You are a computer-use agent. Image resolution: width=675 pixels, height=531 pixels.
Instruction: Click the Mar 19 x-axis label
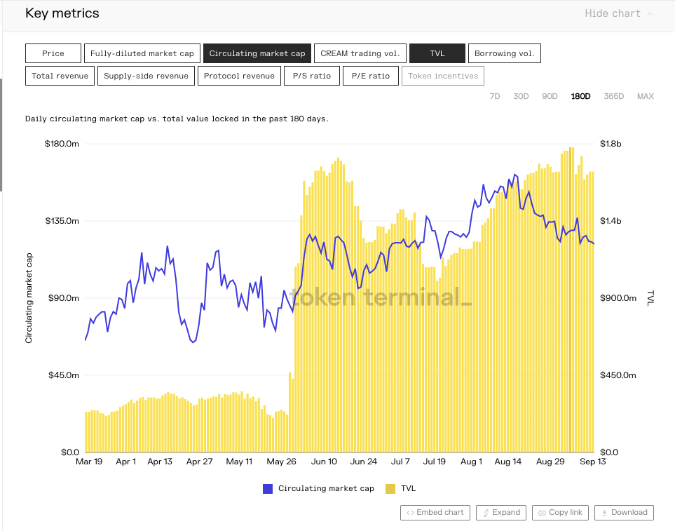tap(89, 462)
